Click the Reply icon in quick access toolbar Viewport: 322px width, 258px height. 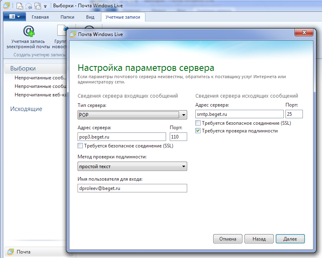(28, 6)
